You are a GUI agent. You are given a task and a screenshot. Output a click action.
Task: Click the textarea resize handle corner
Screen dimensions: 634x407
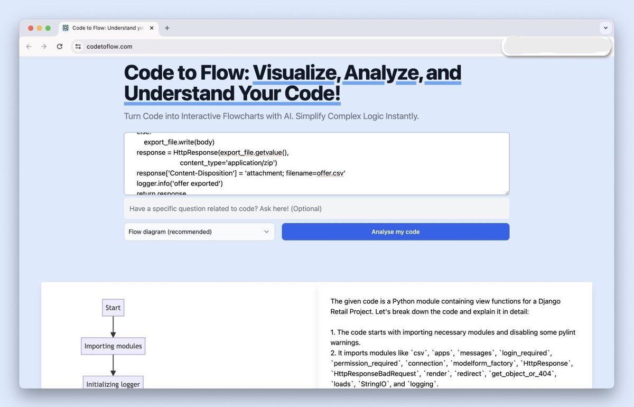coord(506,192)
